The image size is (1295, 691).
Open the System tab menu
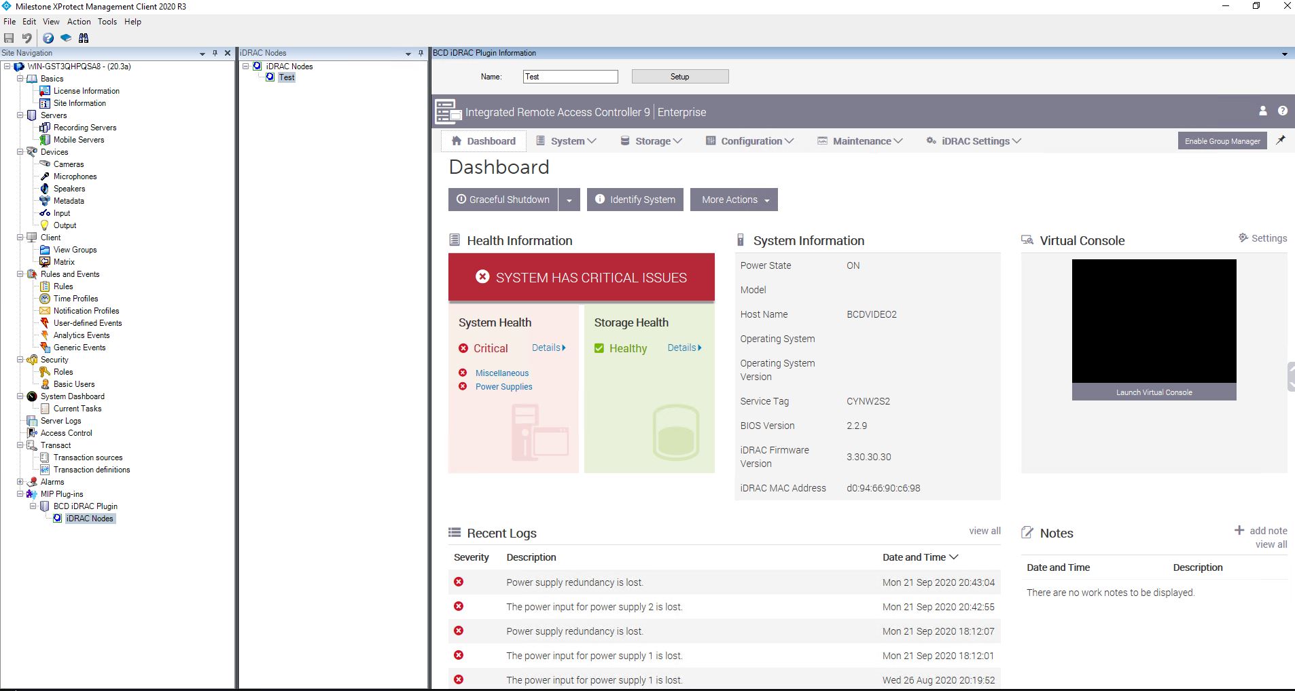coord(567,141)
